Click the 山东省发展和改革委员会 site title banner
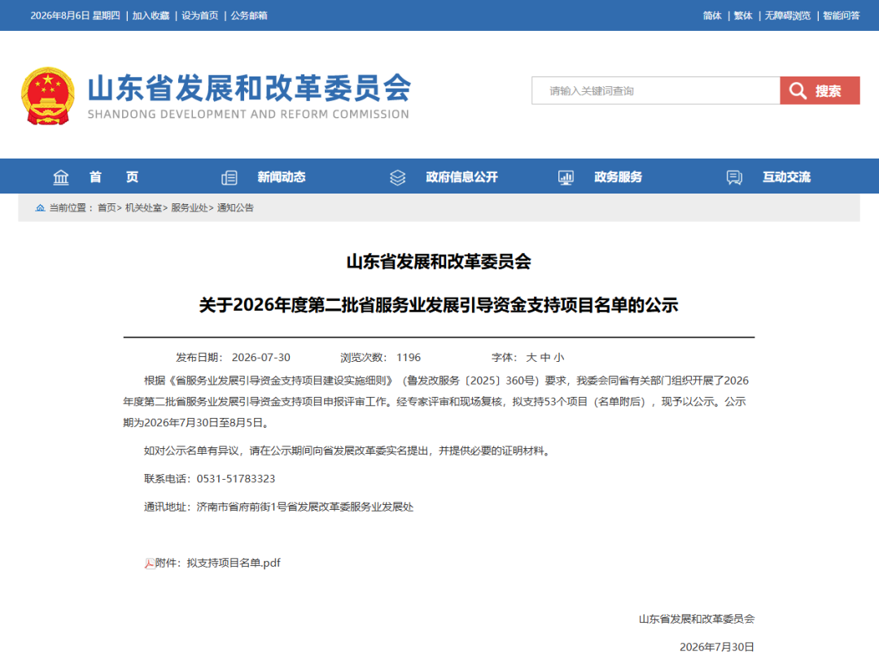 click(249, 96)
